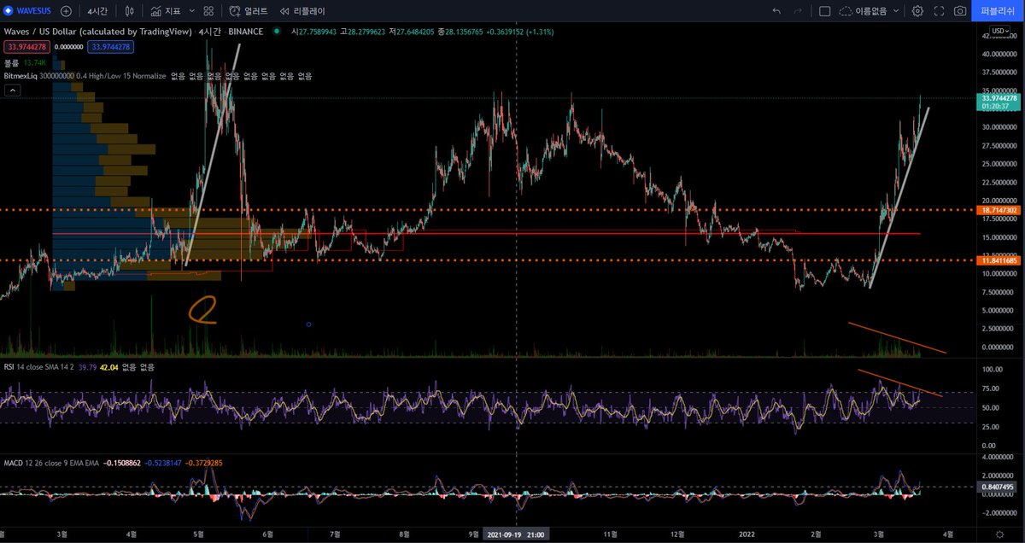Change the 4시간 timeframe interval
Viewport: 1025px width, 543px height.
click(x=98, y=12)
